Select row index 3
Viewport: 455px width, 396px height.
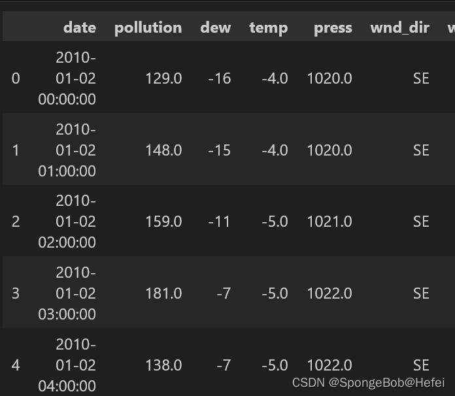click(16, 293)
